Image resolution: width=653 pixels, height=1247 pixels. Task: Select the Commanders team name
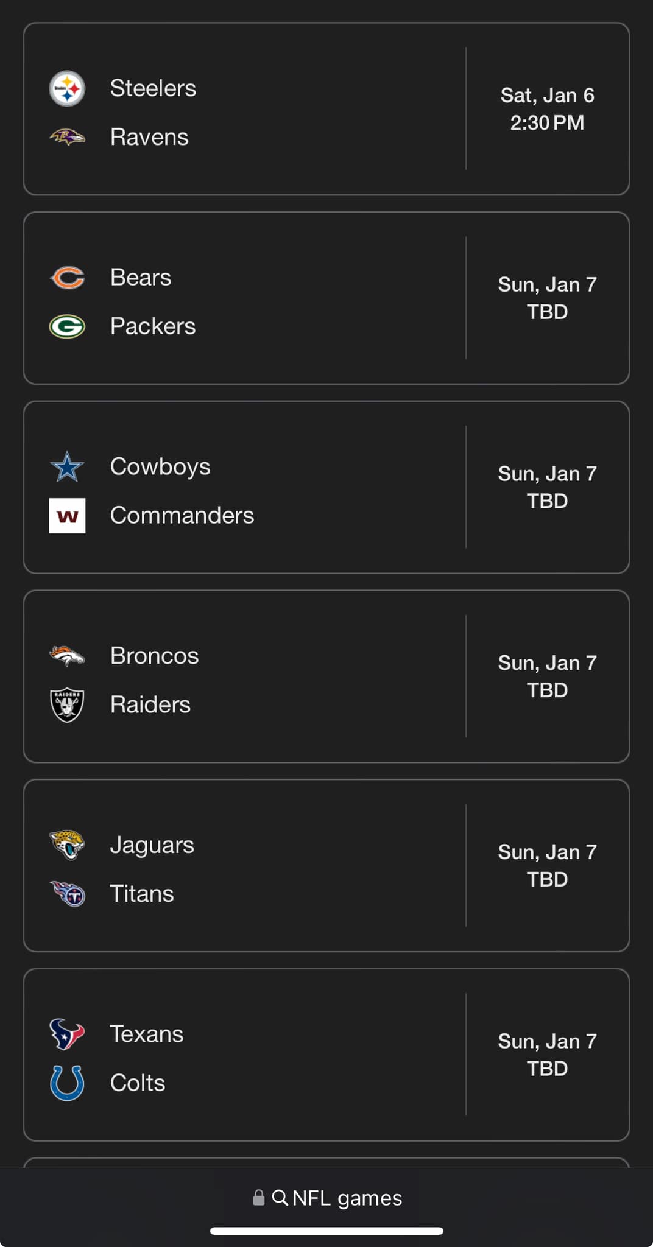182,516
